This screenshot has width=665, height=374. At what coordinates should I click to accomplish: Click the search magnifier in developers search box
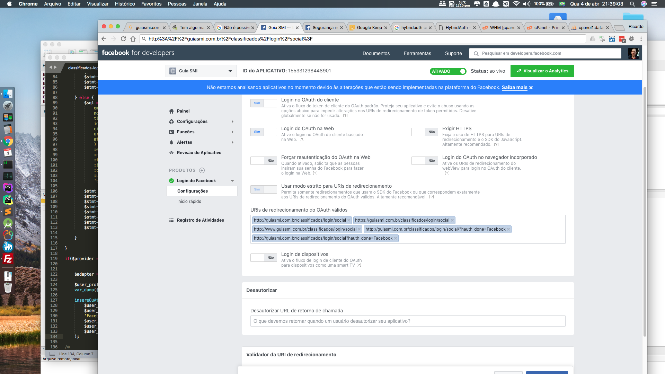(476, 54)
